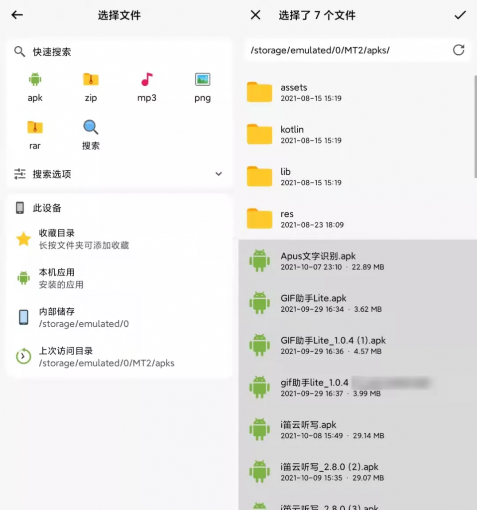Click the 2021-08-23 18:09 date of res
This screenshot has width=477, height=510.
pyautogui.click(x=312, y=225)
